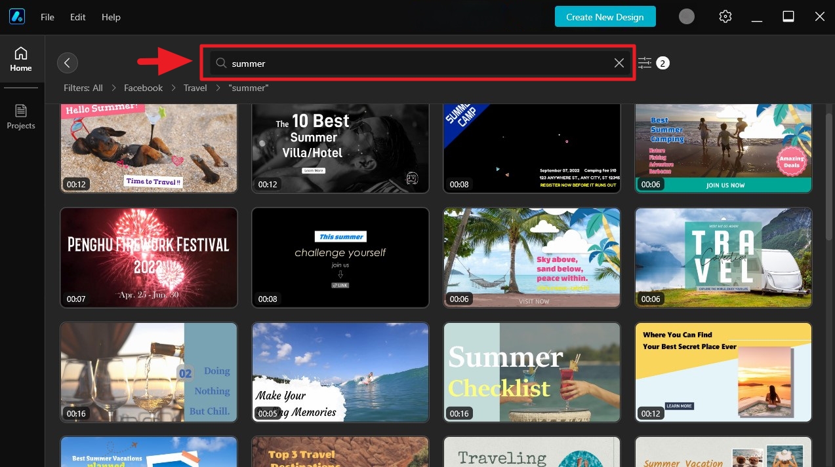The width and height of the screenshot is (835, 467).
Task: Go back using the back arrow
Action: click(x=68, y=62)
